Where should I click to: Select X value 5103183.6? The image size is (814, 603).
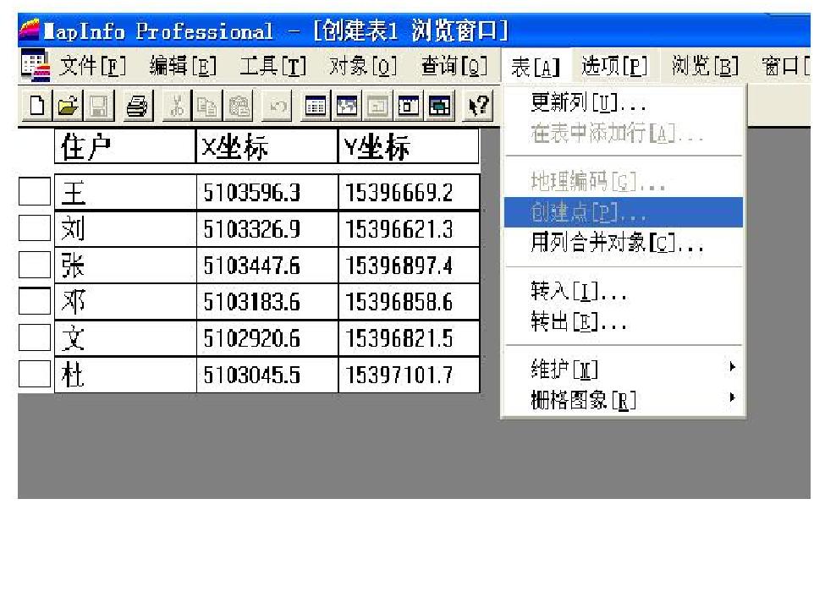(x=267, y=301)
